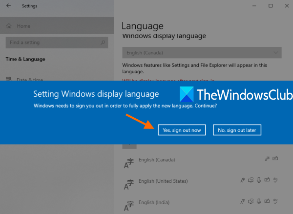Click the back arrow in Settings
The height and width of the screenshot is (214, 293).
(x=8, y=5)
